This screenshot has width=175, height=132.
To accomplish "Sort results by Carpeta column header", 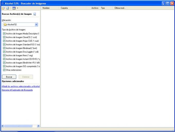I will click(72, 8).
